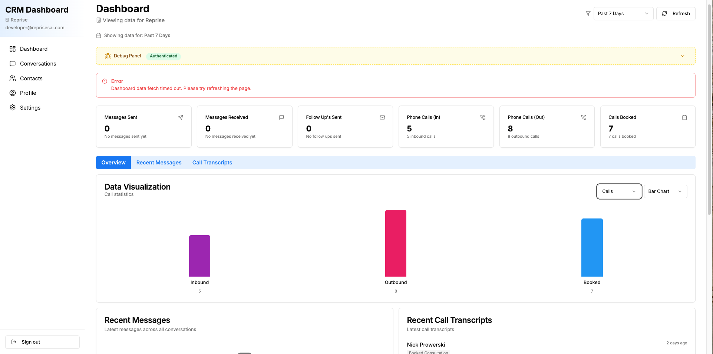Click the outgoing call icon on Phone Calls (Out)
Image resolution: width=713 pixels, height=354 pixels.
[x=584, y=117]
